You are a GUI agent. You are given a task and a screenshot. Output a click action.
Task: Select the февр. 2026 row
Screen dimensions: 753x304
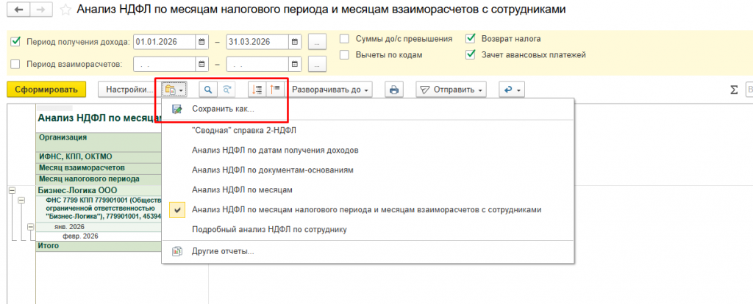[x=99, y=236]
